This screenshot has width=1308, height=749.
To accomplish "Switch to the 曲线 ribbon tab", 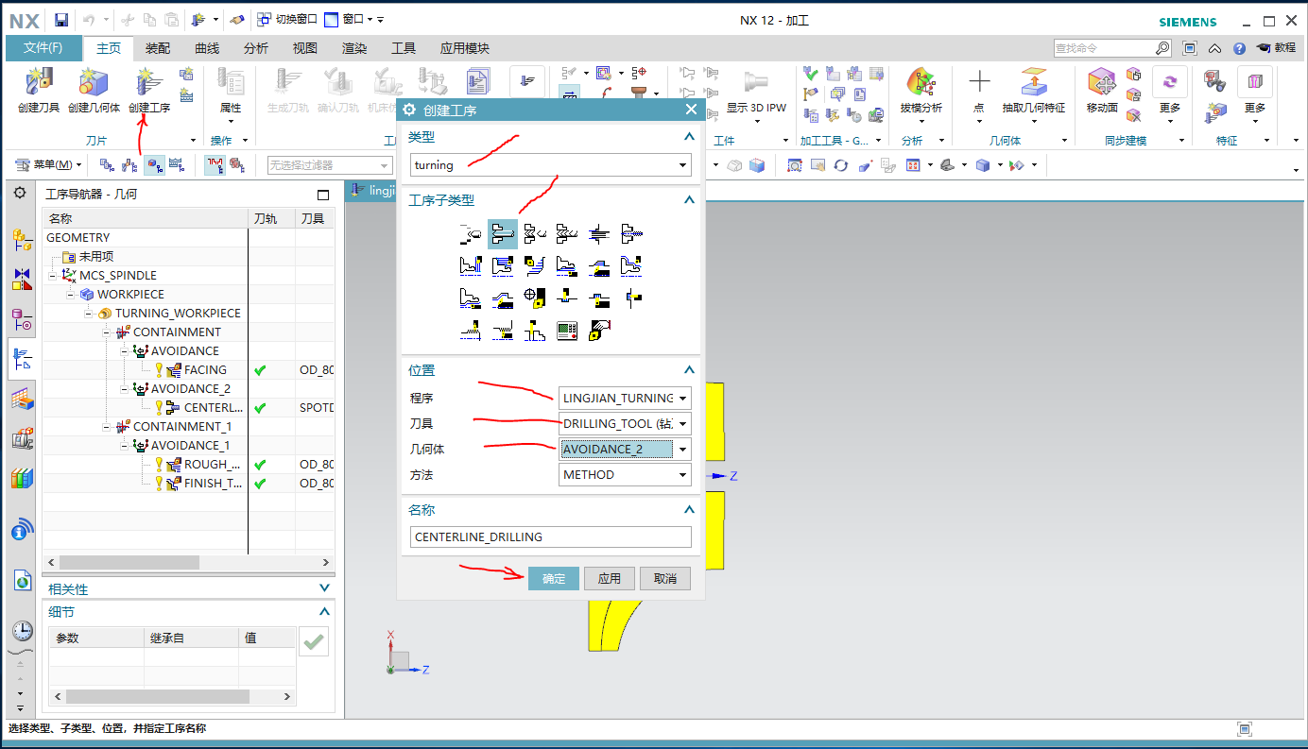I will tap(207, 49).
